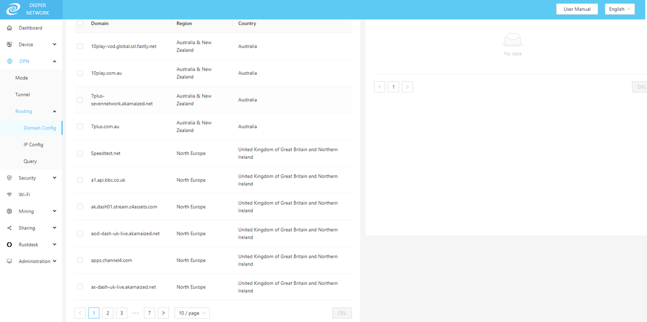The image size is (647, 322).
Task: Click the Sharing icon in sidebar
Action: [x=9, y=228]
